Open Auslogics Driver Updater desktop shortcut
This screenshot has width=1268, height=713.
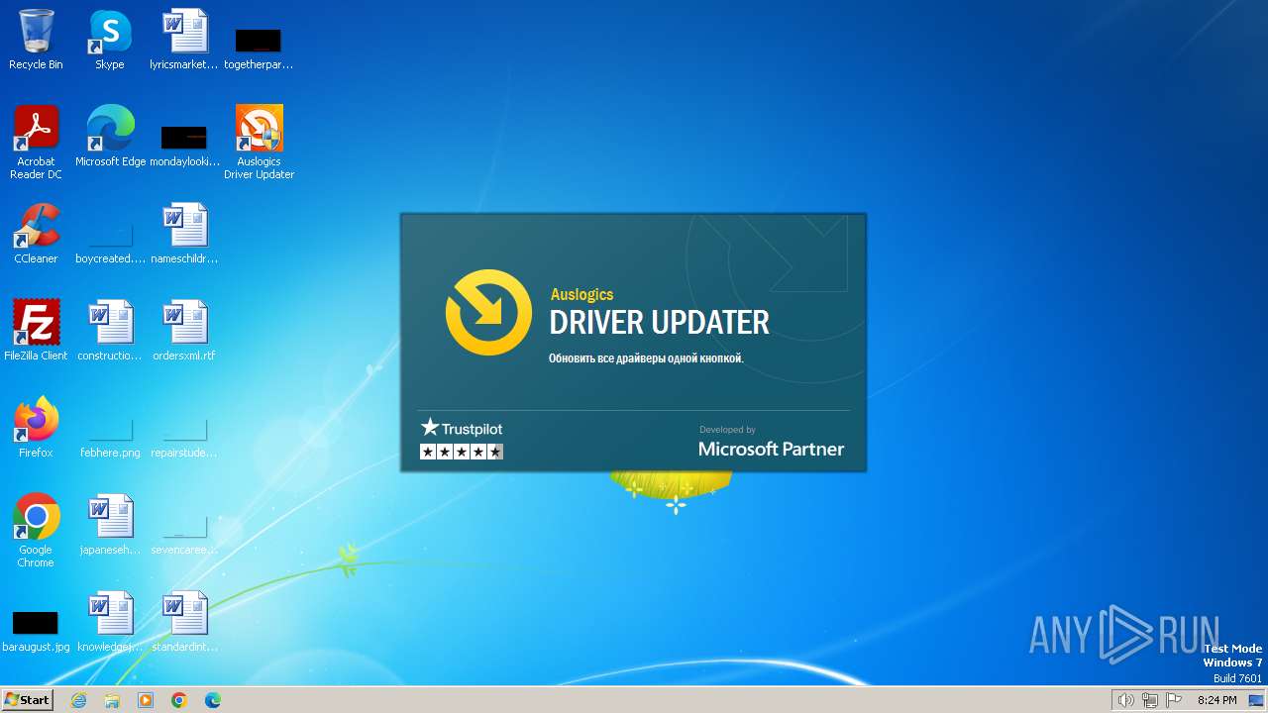coord(259,143)
